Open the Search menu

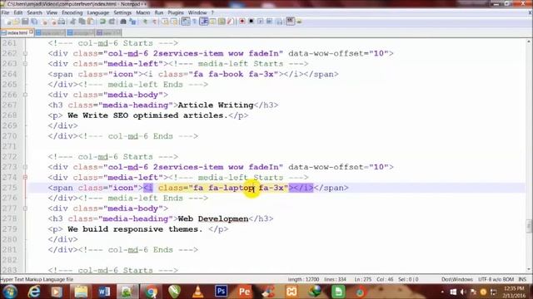point(35,12)
